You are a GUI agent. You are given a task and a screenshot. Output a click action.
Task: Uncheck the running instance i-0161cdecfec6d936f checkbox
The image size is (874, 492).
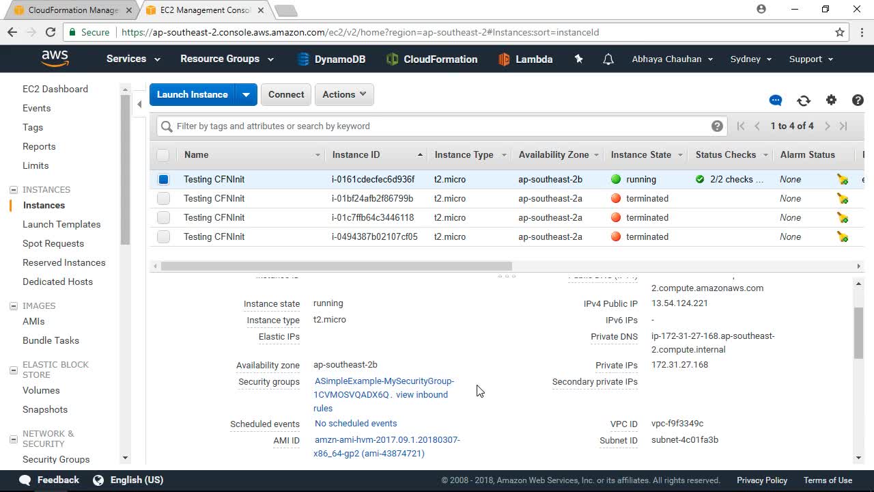[x=163, y=179]
